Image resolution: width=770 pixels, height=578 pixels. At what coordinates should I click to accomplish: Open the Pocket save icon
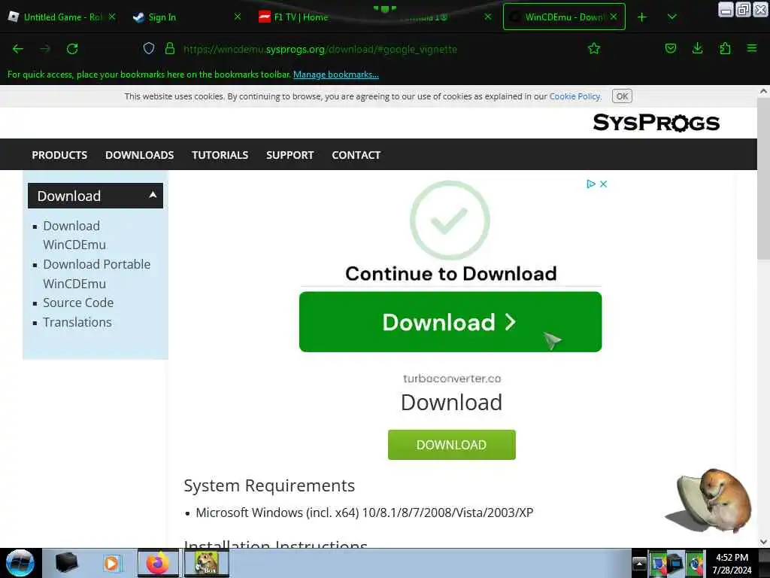point(670,48)
